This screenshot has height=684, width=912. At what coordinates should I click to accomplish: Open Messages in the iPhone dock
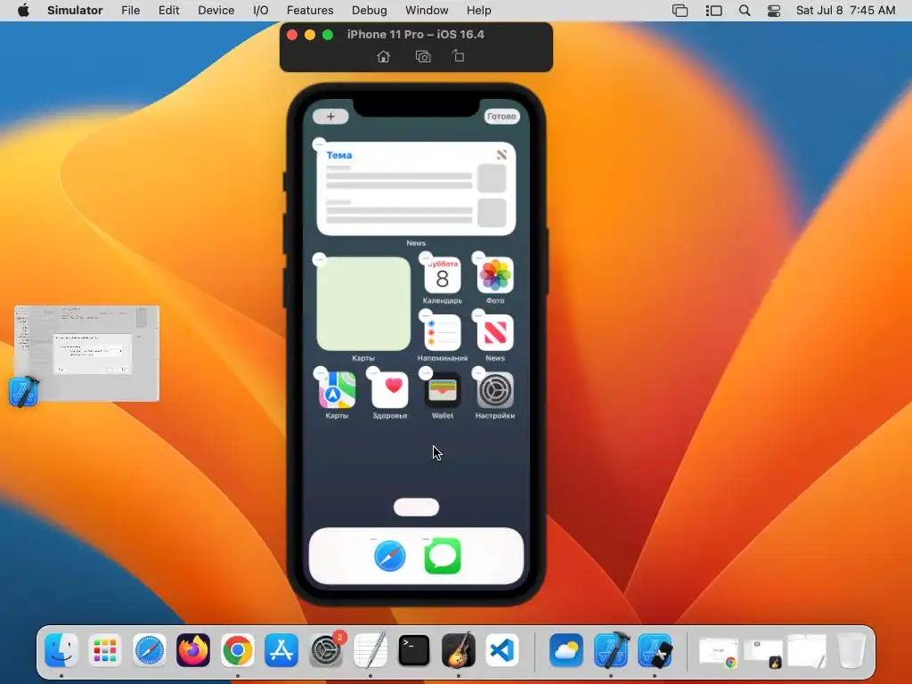click(443, 556)
